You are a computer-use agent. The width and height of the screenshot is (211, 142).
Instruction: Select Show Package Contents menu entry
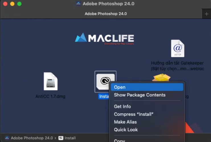[x=140, y=95]
